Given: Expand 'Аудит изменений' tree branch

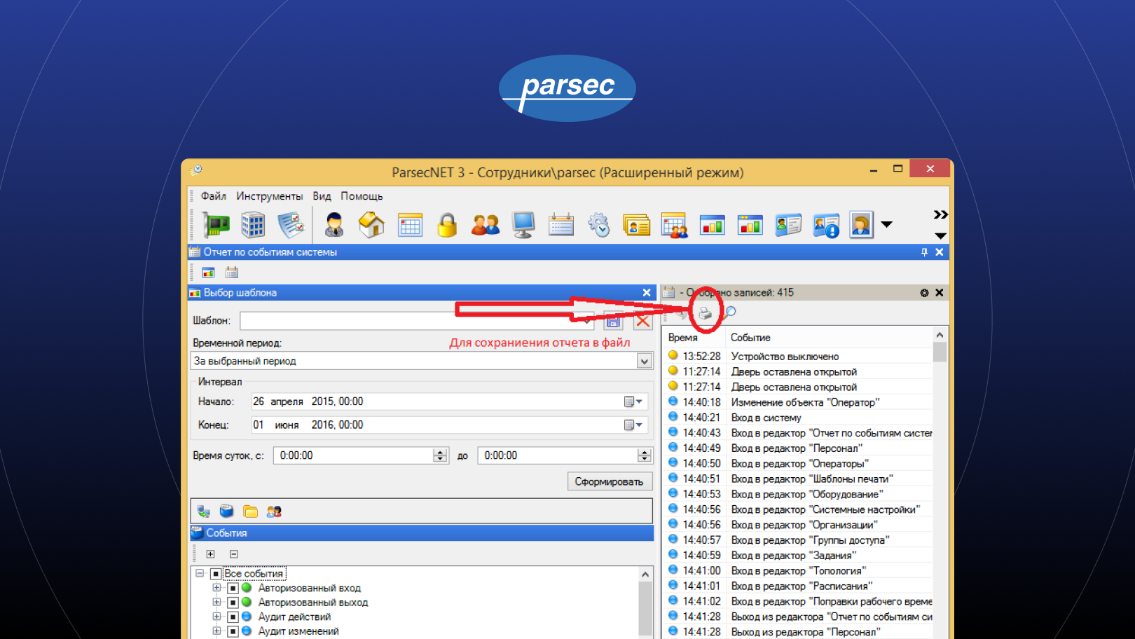Looking at the screenshot, I should (217, 631).
